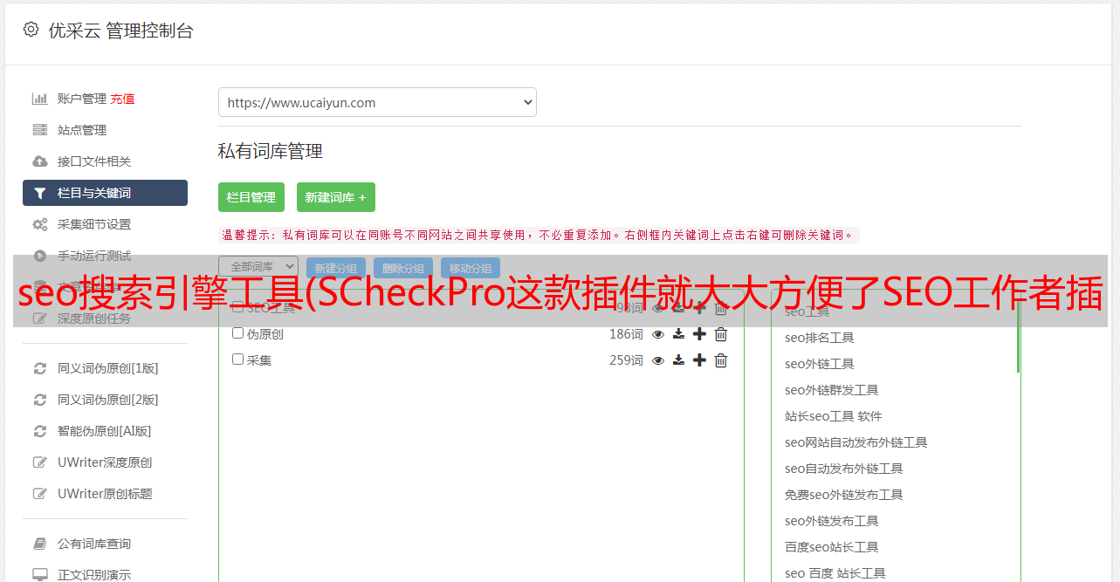Click the trash icon on 采集 row
Screen dimensions: 1120x582
721,360
